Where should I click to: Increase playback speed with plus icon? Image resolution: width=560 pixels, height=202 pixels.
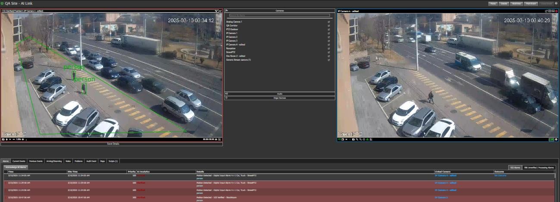pos(22,140)
